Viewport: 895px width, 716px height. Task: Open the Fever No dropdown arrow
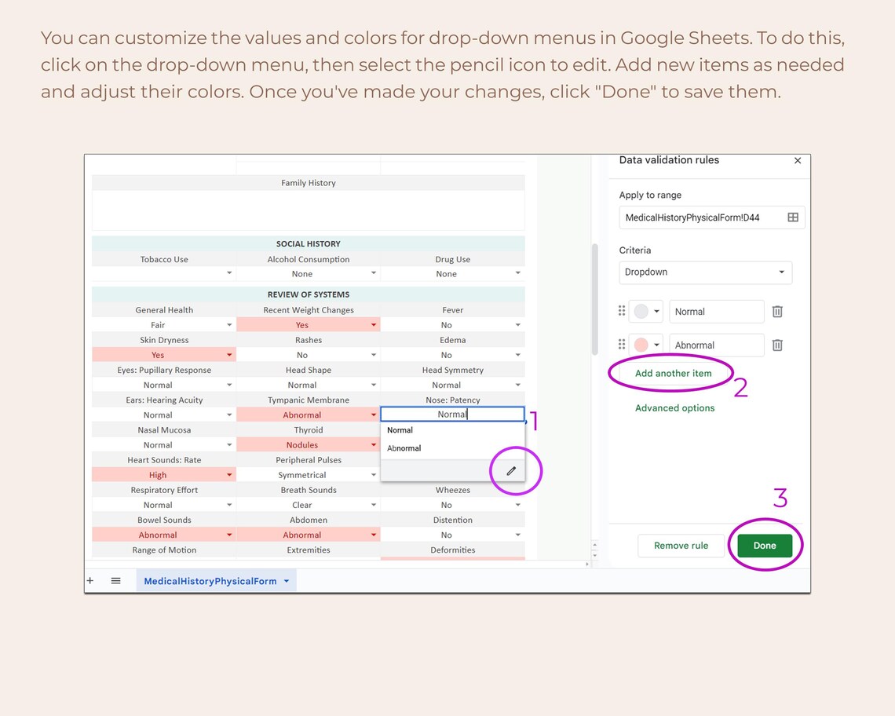tap(517, 325)
